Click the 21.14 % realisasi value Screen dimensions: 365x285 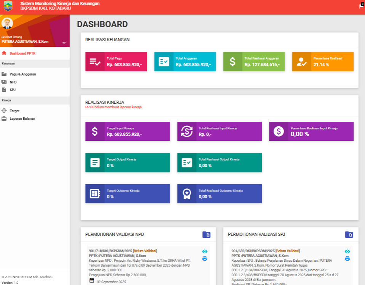[321, 64]
